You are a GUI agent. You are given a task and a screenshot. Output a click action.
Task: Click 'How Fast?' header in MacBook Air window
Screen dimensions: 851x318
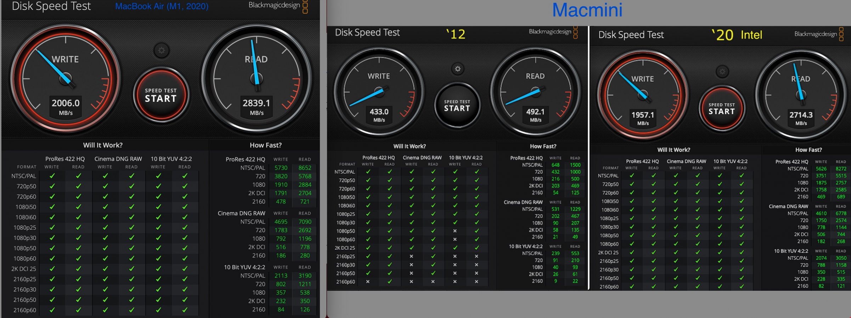click(x=266, y=145)
